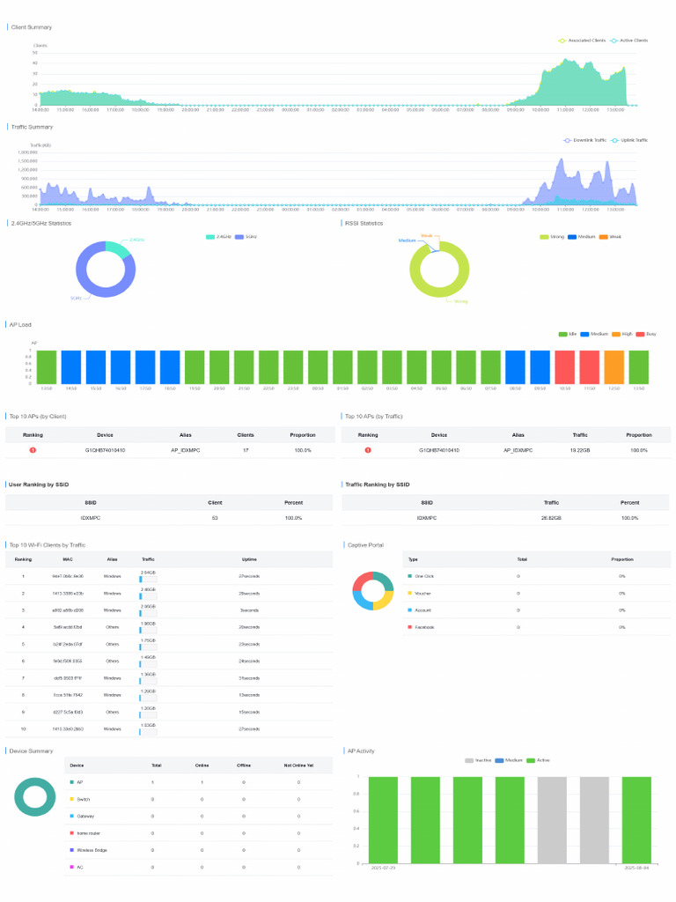Click the Account row in Captive Portal

coord(537,610)
